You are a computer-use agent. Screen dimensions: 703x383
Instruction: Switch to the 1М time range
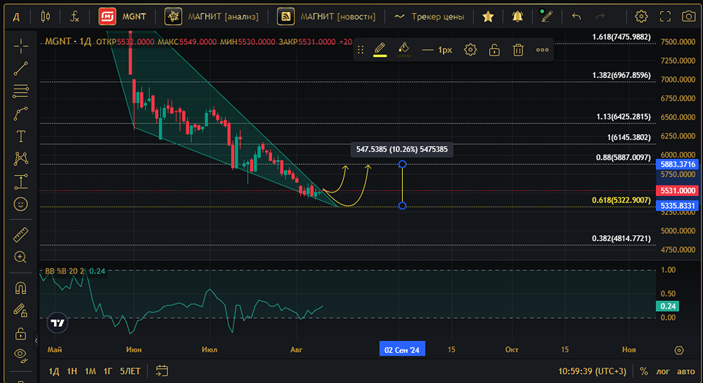[x=90, y=371]
